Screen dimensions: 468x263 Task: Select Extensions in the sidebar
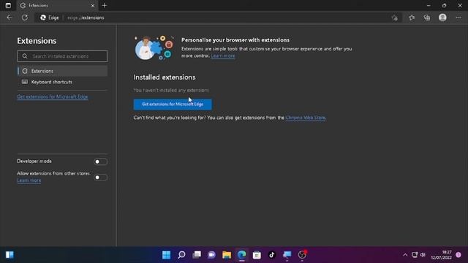point(62,71)
